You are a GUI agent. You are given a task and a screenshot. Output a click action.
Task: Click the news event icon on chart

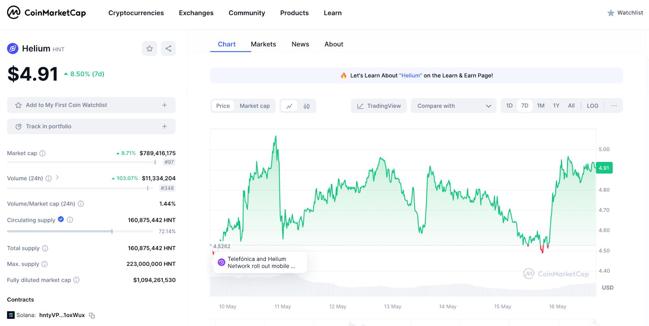pos(221,262)
